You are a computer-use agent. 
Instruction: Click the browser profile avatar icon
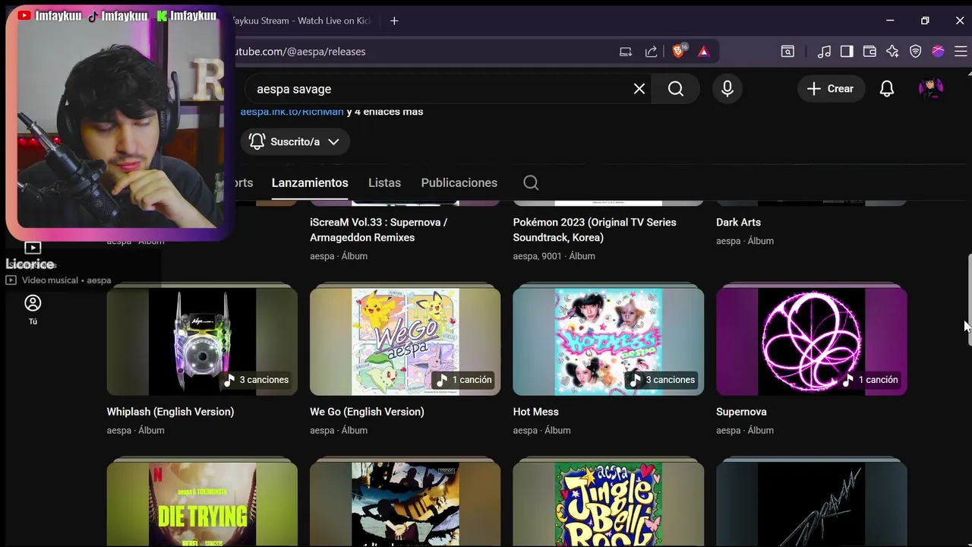939,52
